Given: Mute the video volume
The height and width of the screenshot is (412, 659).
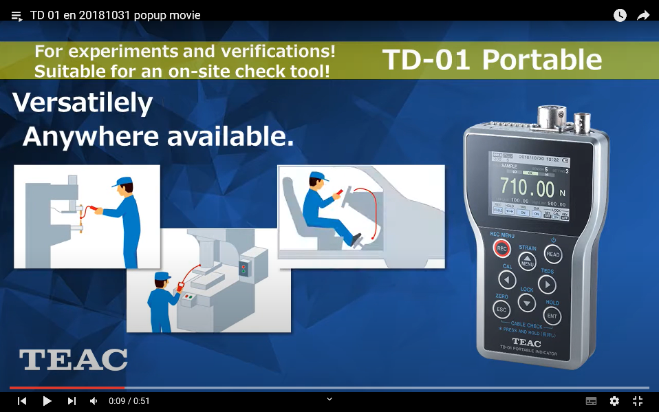Looking at the screenshot, I should click(94, 401).
